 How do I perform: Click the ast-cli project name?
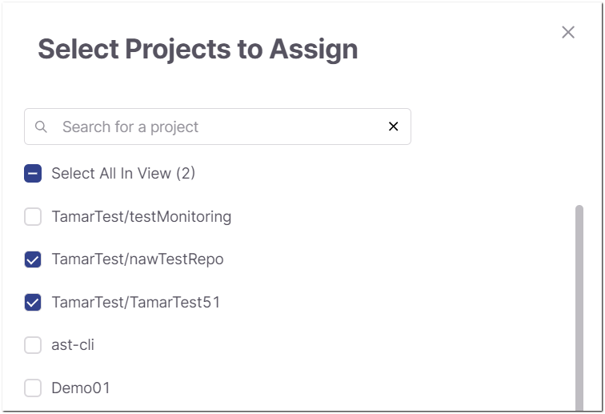point(73,345)
